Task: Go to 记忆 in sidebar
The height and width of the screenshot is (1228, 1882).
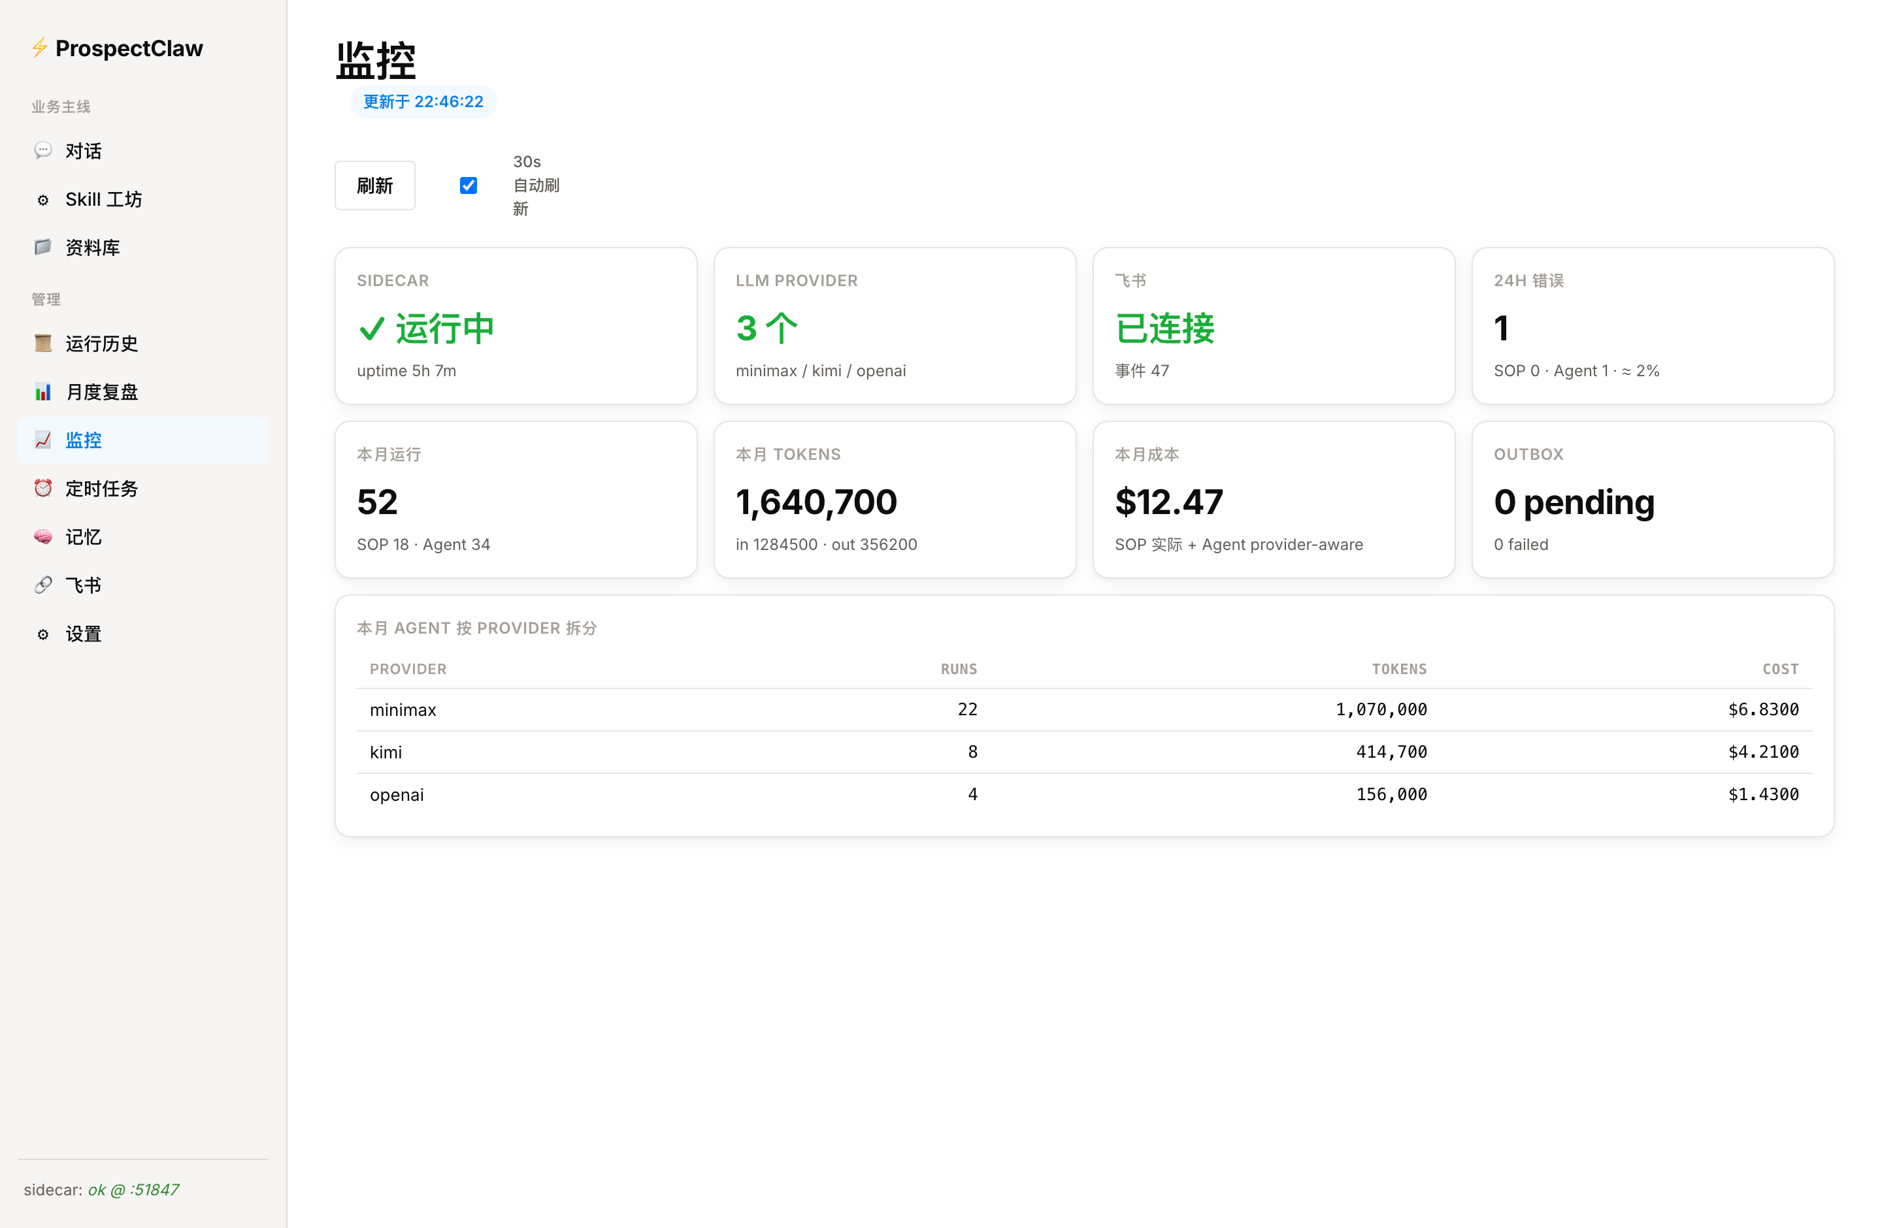Action: click(x=143, y=536)
